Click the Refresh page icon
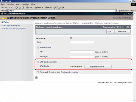The image size is (136, 102). pyautogui.click(x=20, y=8)
